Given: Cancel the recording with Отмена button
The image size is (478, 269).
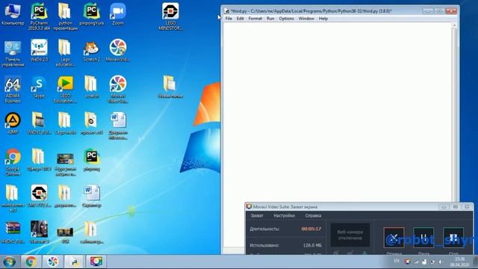Looking at the screenshot, I should point(394,238).
